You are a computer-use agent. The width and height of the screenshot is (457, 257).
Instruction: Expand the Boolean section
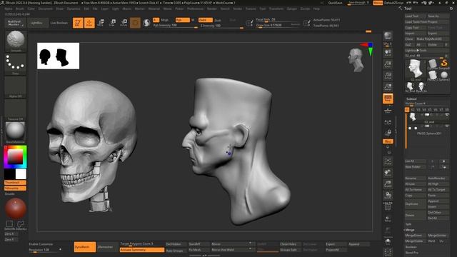pyautogui.click(x=411, y=247)
